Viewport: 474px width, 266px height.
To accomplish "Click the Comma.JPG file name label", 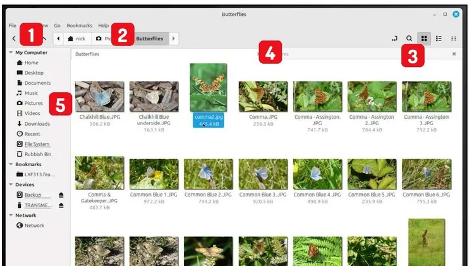I will (x=263, y=117).
